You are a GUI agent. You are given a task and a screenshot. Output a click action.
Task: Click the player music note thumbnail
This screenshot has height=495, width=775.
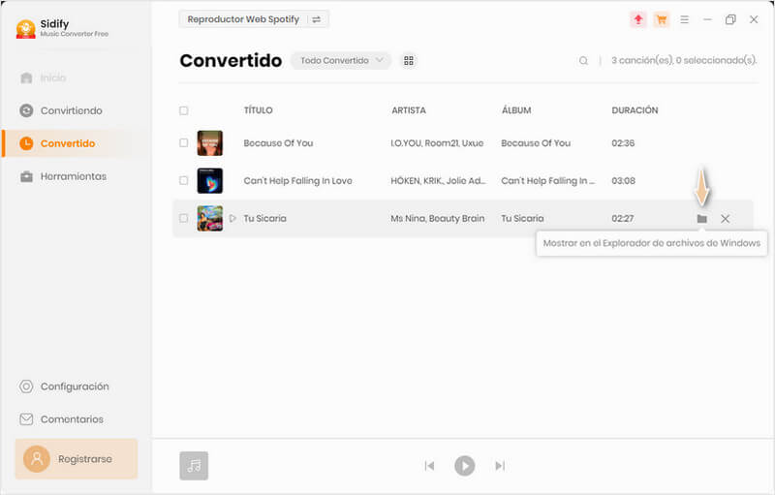(x=194, y=466)
